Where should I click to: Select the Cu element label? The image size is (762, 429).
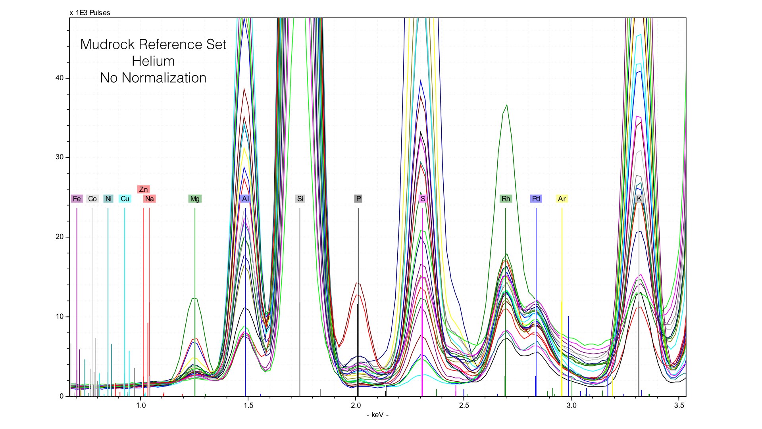coord(125,199)
